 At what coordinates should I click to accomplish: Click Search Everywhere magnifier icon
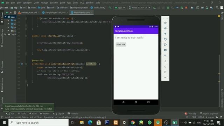pos(217,8)
